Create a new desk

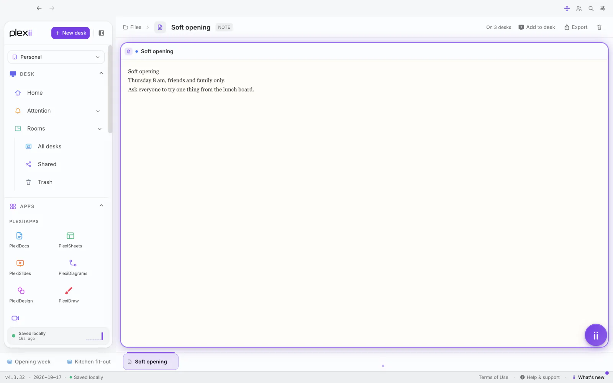point(70,33)
